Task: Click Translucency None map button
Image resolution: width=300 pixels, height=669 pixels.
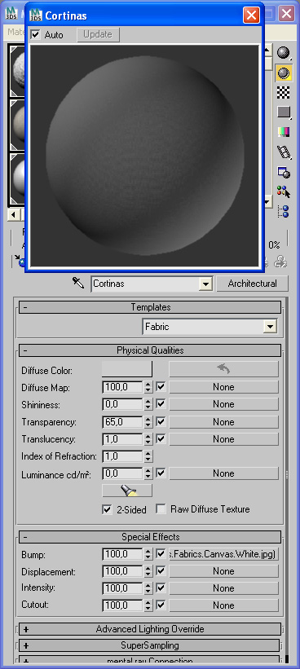Action: tap(223, 439)
